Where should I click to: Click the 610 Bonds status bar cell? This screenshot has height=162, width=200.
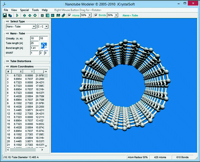[182, 158]
